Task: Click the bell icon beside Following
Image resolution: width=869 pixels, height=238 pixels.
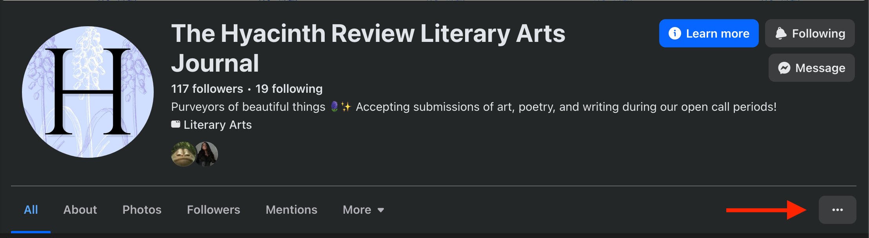Action: coord(781,33)
